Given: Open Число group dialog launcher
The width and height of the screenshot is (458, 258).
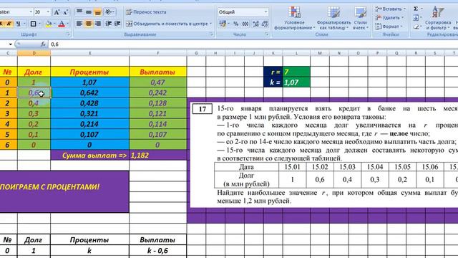Looking at the screenshot, I should point(267,34).
